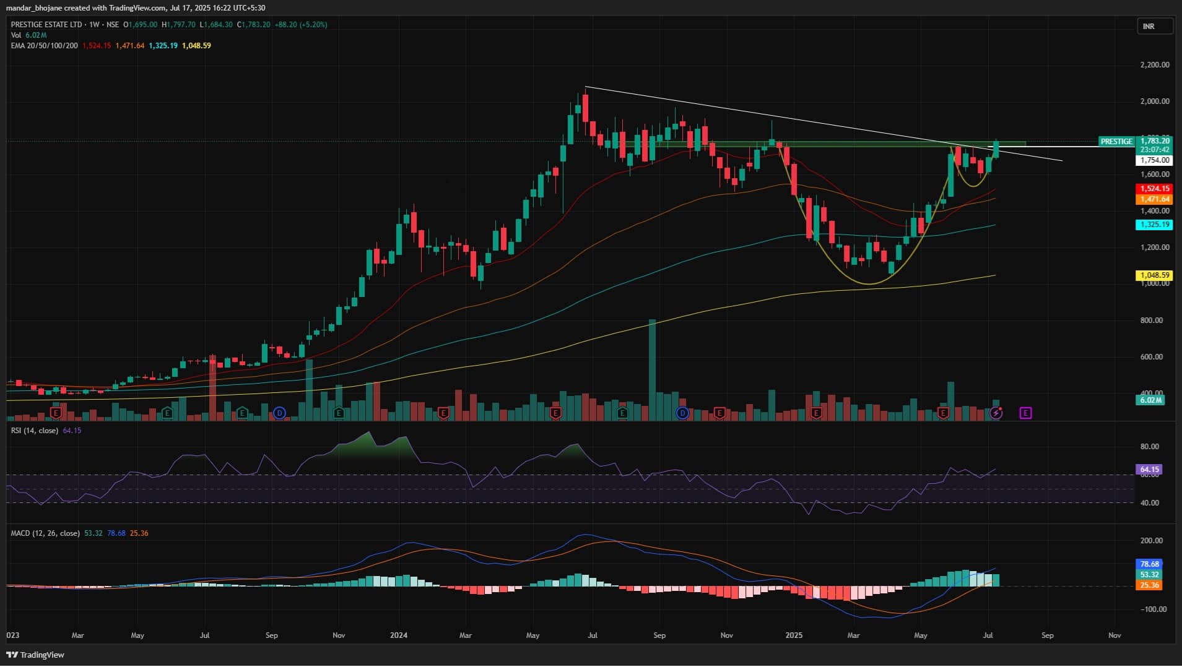Click the red earnings marker in early 2025
Image resolution: width=1182 pixels, height=667 pixels.
pos(816,413)
